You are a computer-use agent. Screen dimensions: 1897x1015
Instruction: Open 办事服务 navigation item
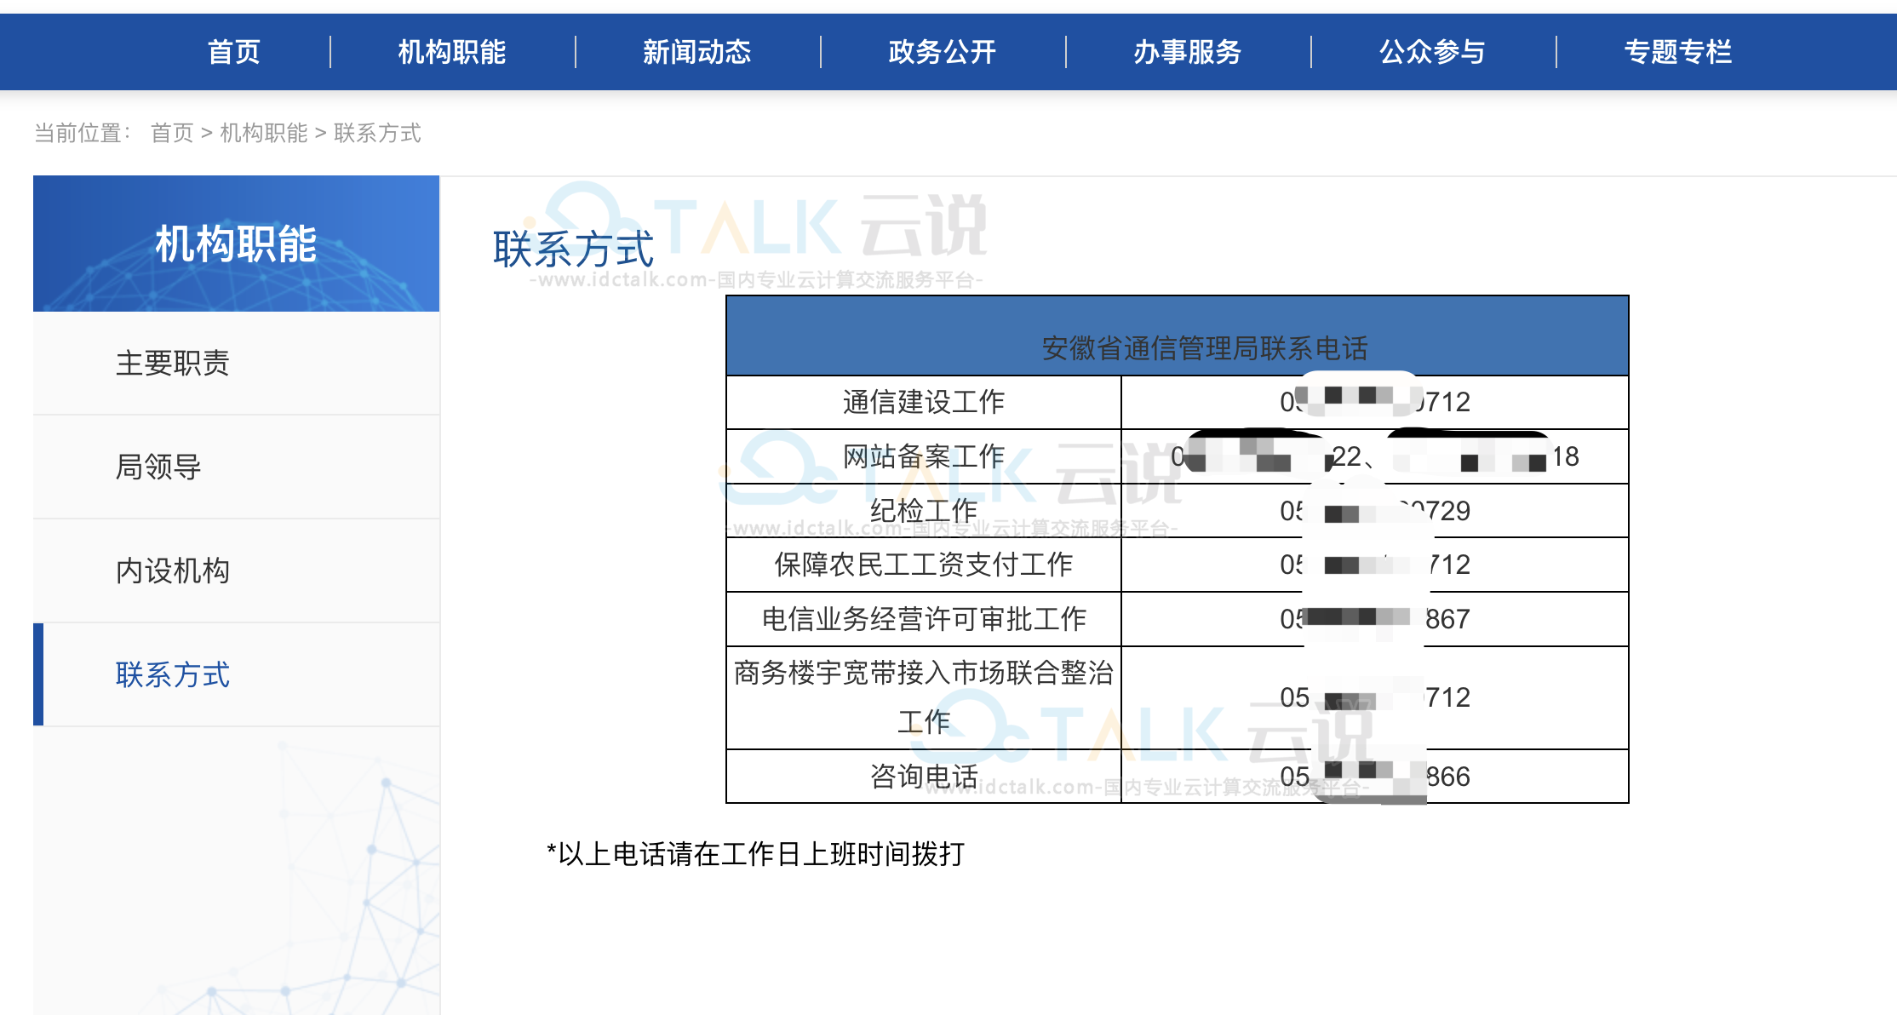point(1188,52)
